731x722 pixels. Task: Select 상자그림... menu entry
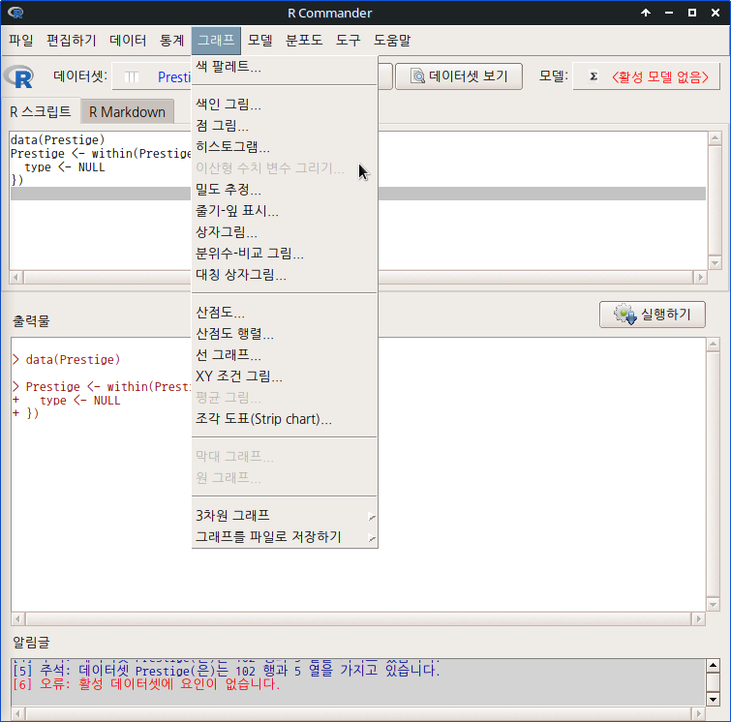[x=285, y=232]
